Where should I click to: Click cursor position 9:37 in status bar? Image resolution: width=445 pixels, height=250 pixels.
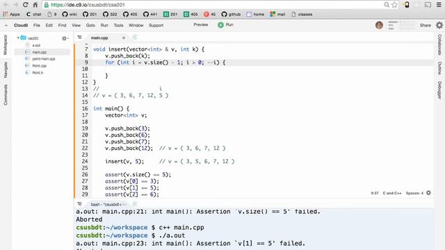point(375,193)
